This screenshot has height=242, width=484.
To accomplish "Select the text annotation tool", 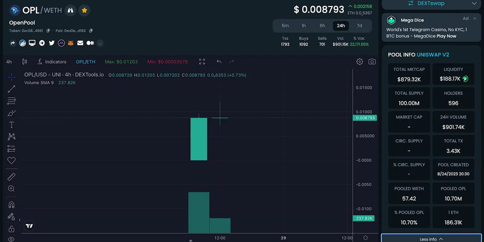I will (x=11, y=125).
